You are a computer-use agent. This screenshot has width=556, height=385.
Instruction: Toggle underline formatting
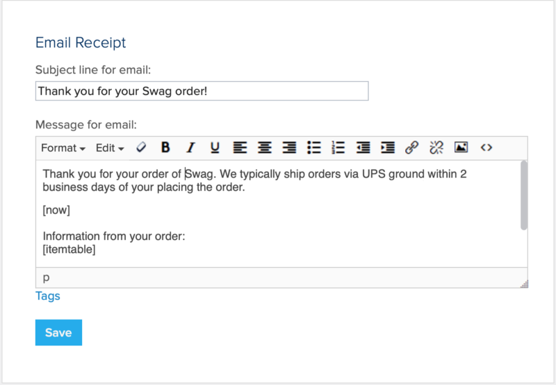point(215,148)
